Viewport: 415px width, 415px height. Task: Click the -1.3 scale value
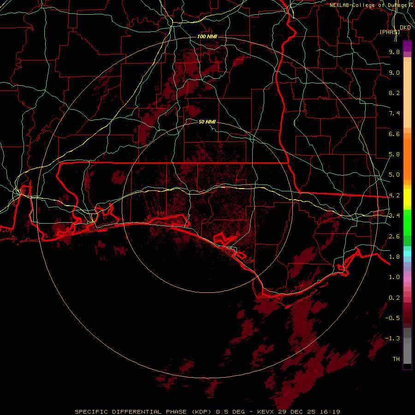pyautogui.click(x=392, y=338)
